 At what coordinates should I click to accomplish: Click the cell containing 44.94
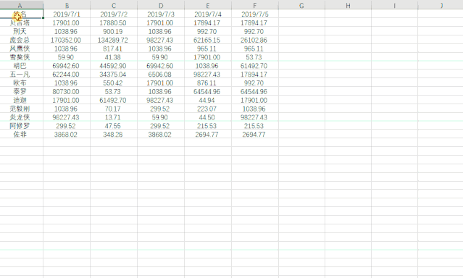point(208,100)
